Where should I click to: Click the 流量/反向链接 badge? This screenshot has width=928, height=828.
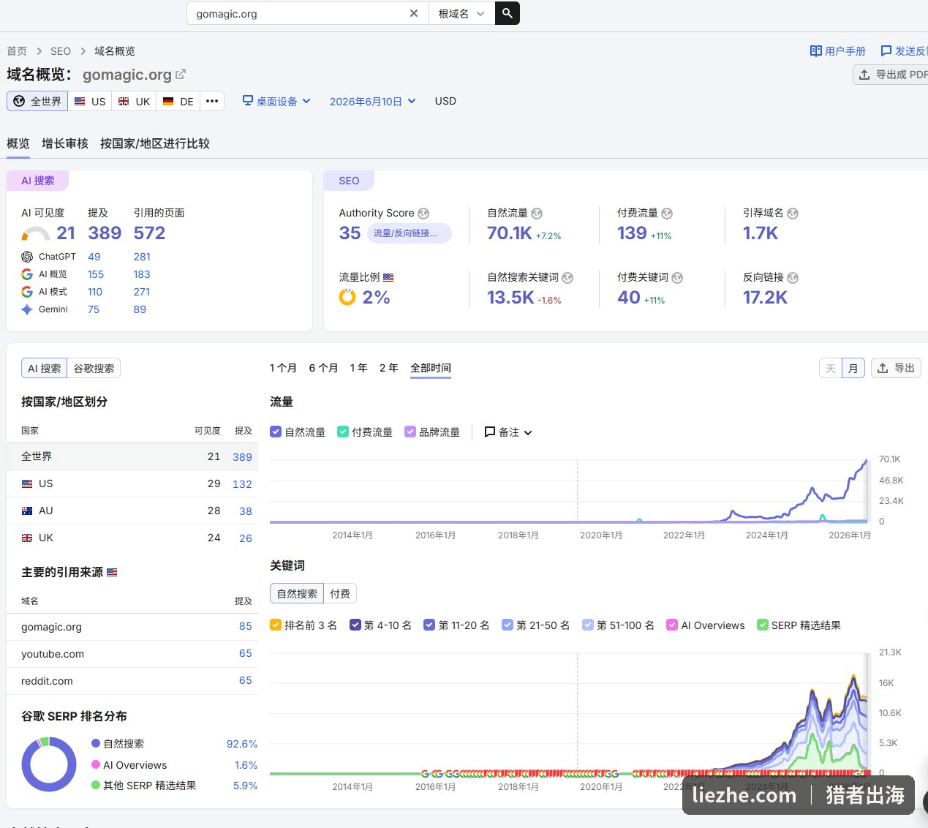pyautogui.click(x=410, y=233)
